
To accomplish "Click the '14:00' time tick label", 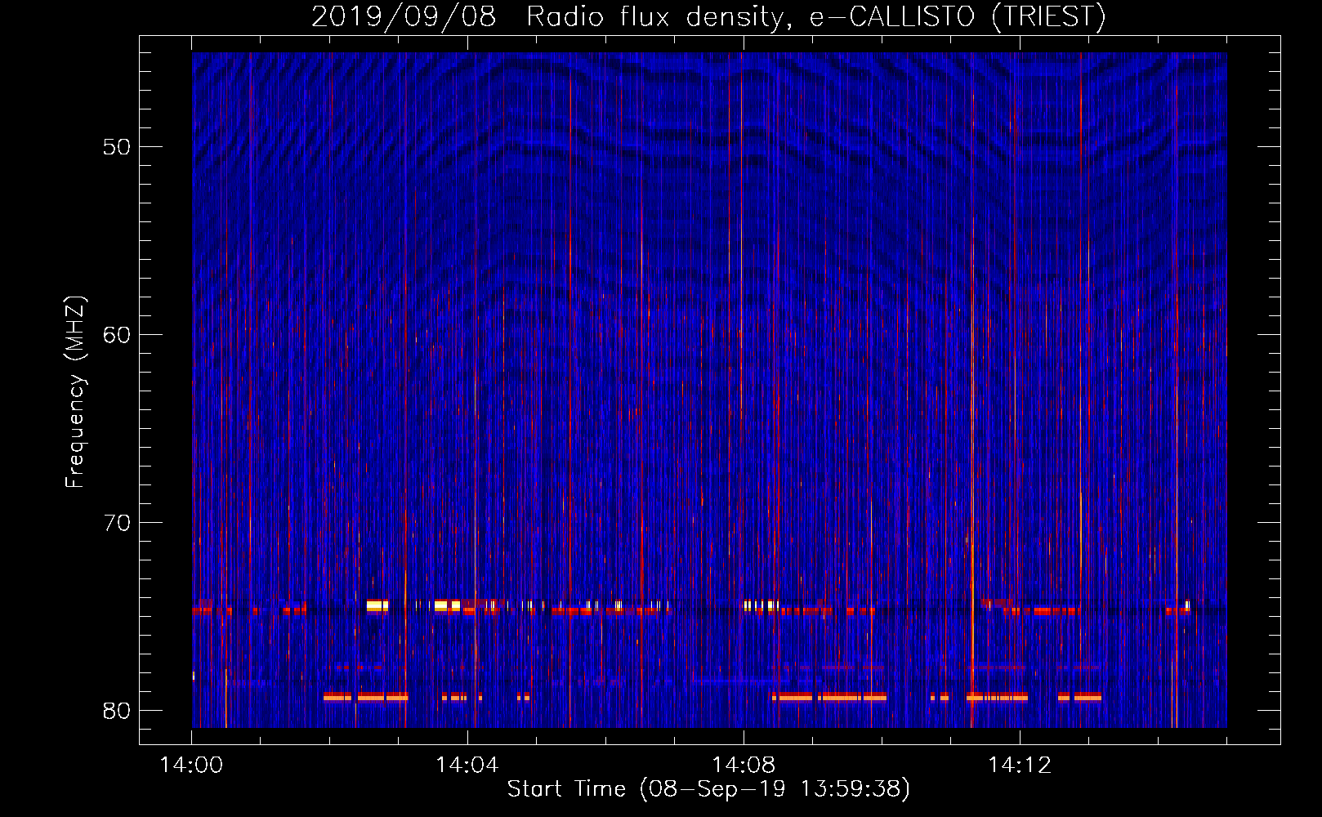I will (x=191, y=766).
